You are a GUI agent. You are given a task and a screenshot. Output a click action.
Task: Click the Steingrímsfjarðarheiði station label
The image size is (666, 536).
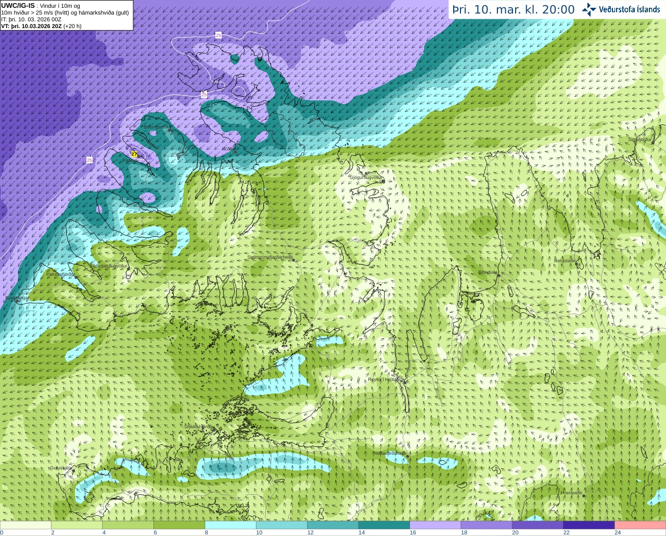[x=270, y=257]
